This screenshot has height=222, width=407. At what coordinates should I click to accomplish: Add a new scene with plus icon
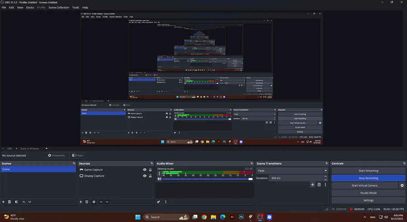coord(3,202)
